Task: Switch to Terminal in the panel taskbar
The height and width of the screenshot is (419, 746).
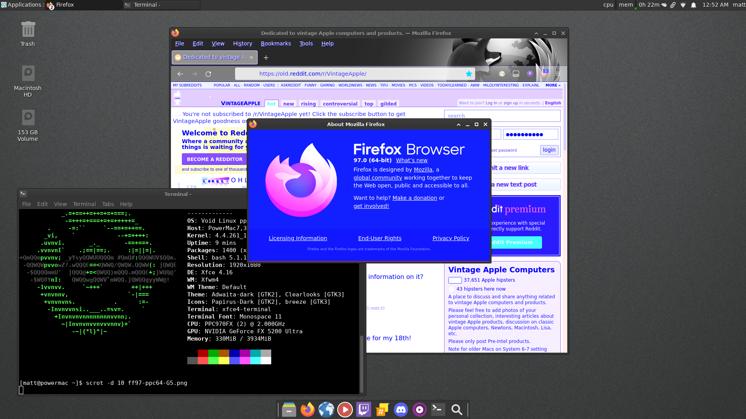Action: [x=162, y=5]
